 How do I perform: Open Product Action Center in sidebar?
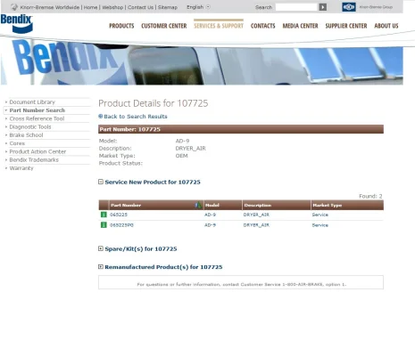click(x=37, y=151)
